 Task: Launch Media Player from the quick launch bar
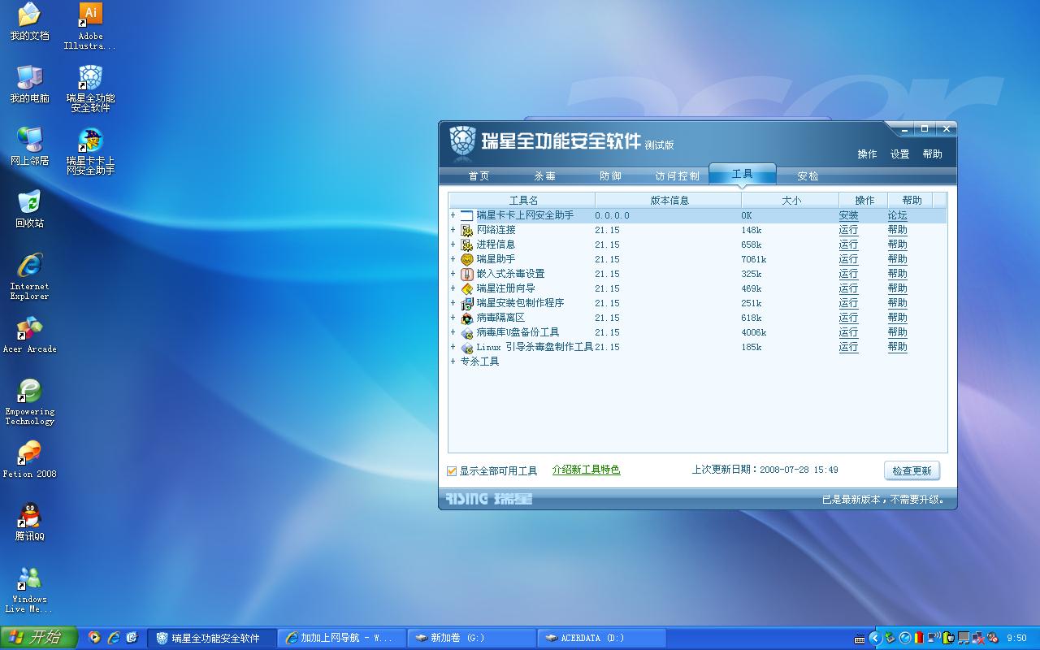95,638
